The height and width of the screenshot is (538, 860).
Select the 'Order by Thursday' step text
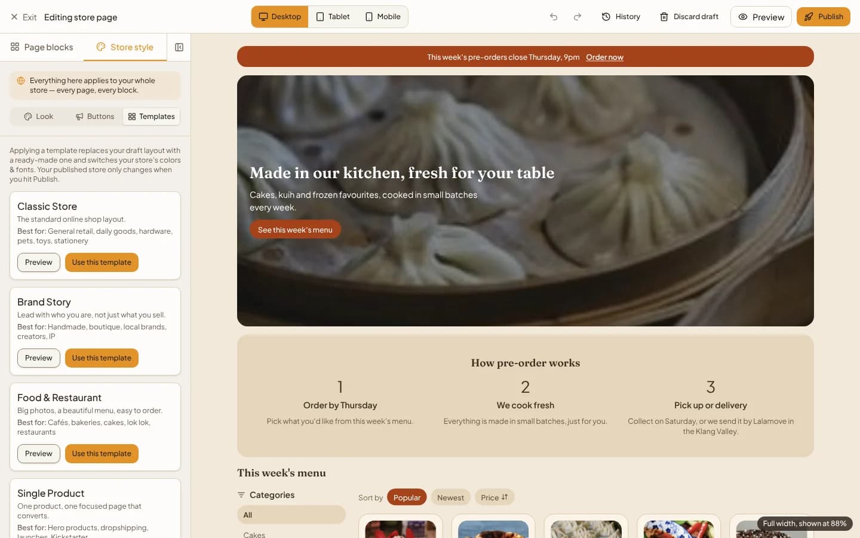click(340, 405)
